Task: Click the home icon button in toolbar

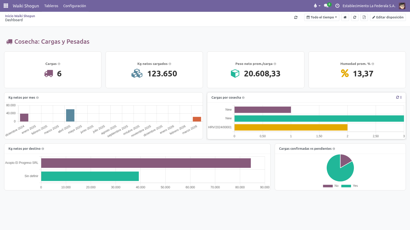Action: point(345,17)
